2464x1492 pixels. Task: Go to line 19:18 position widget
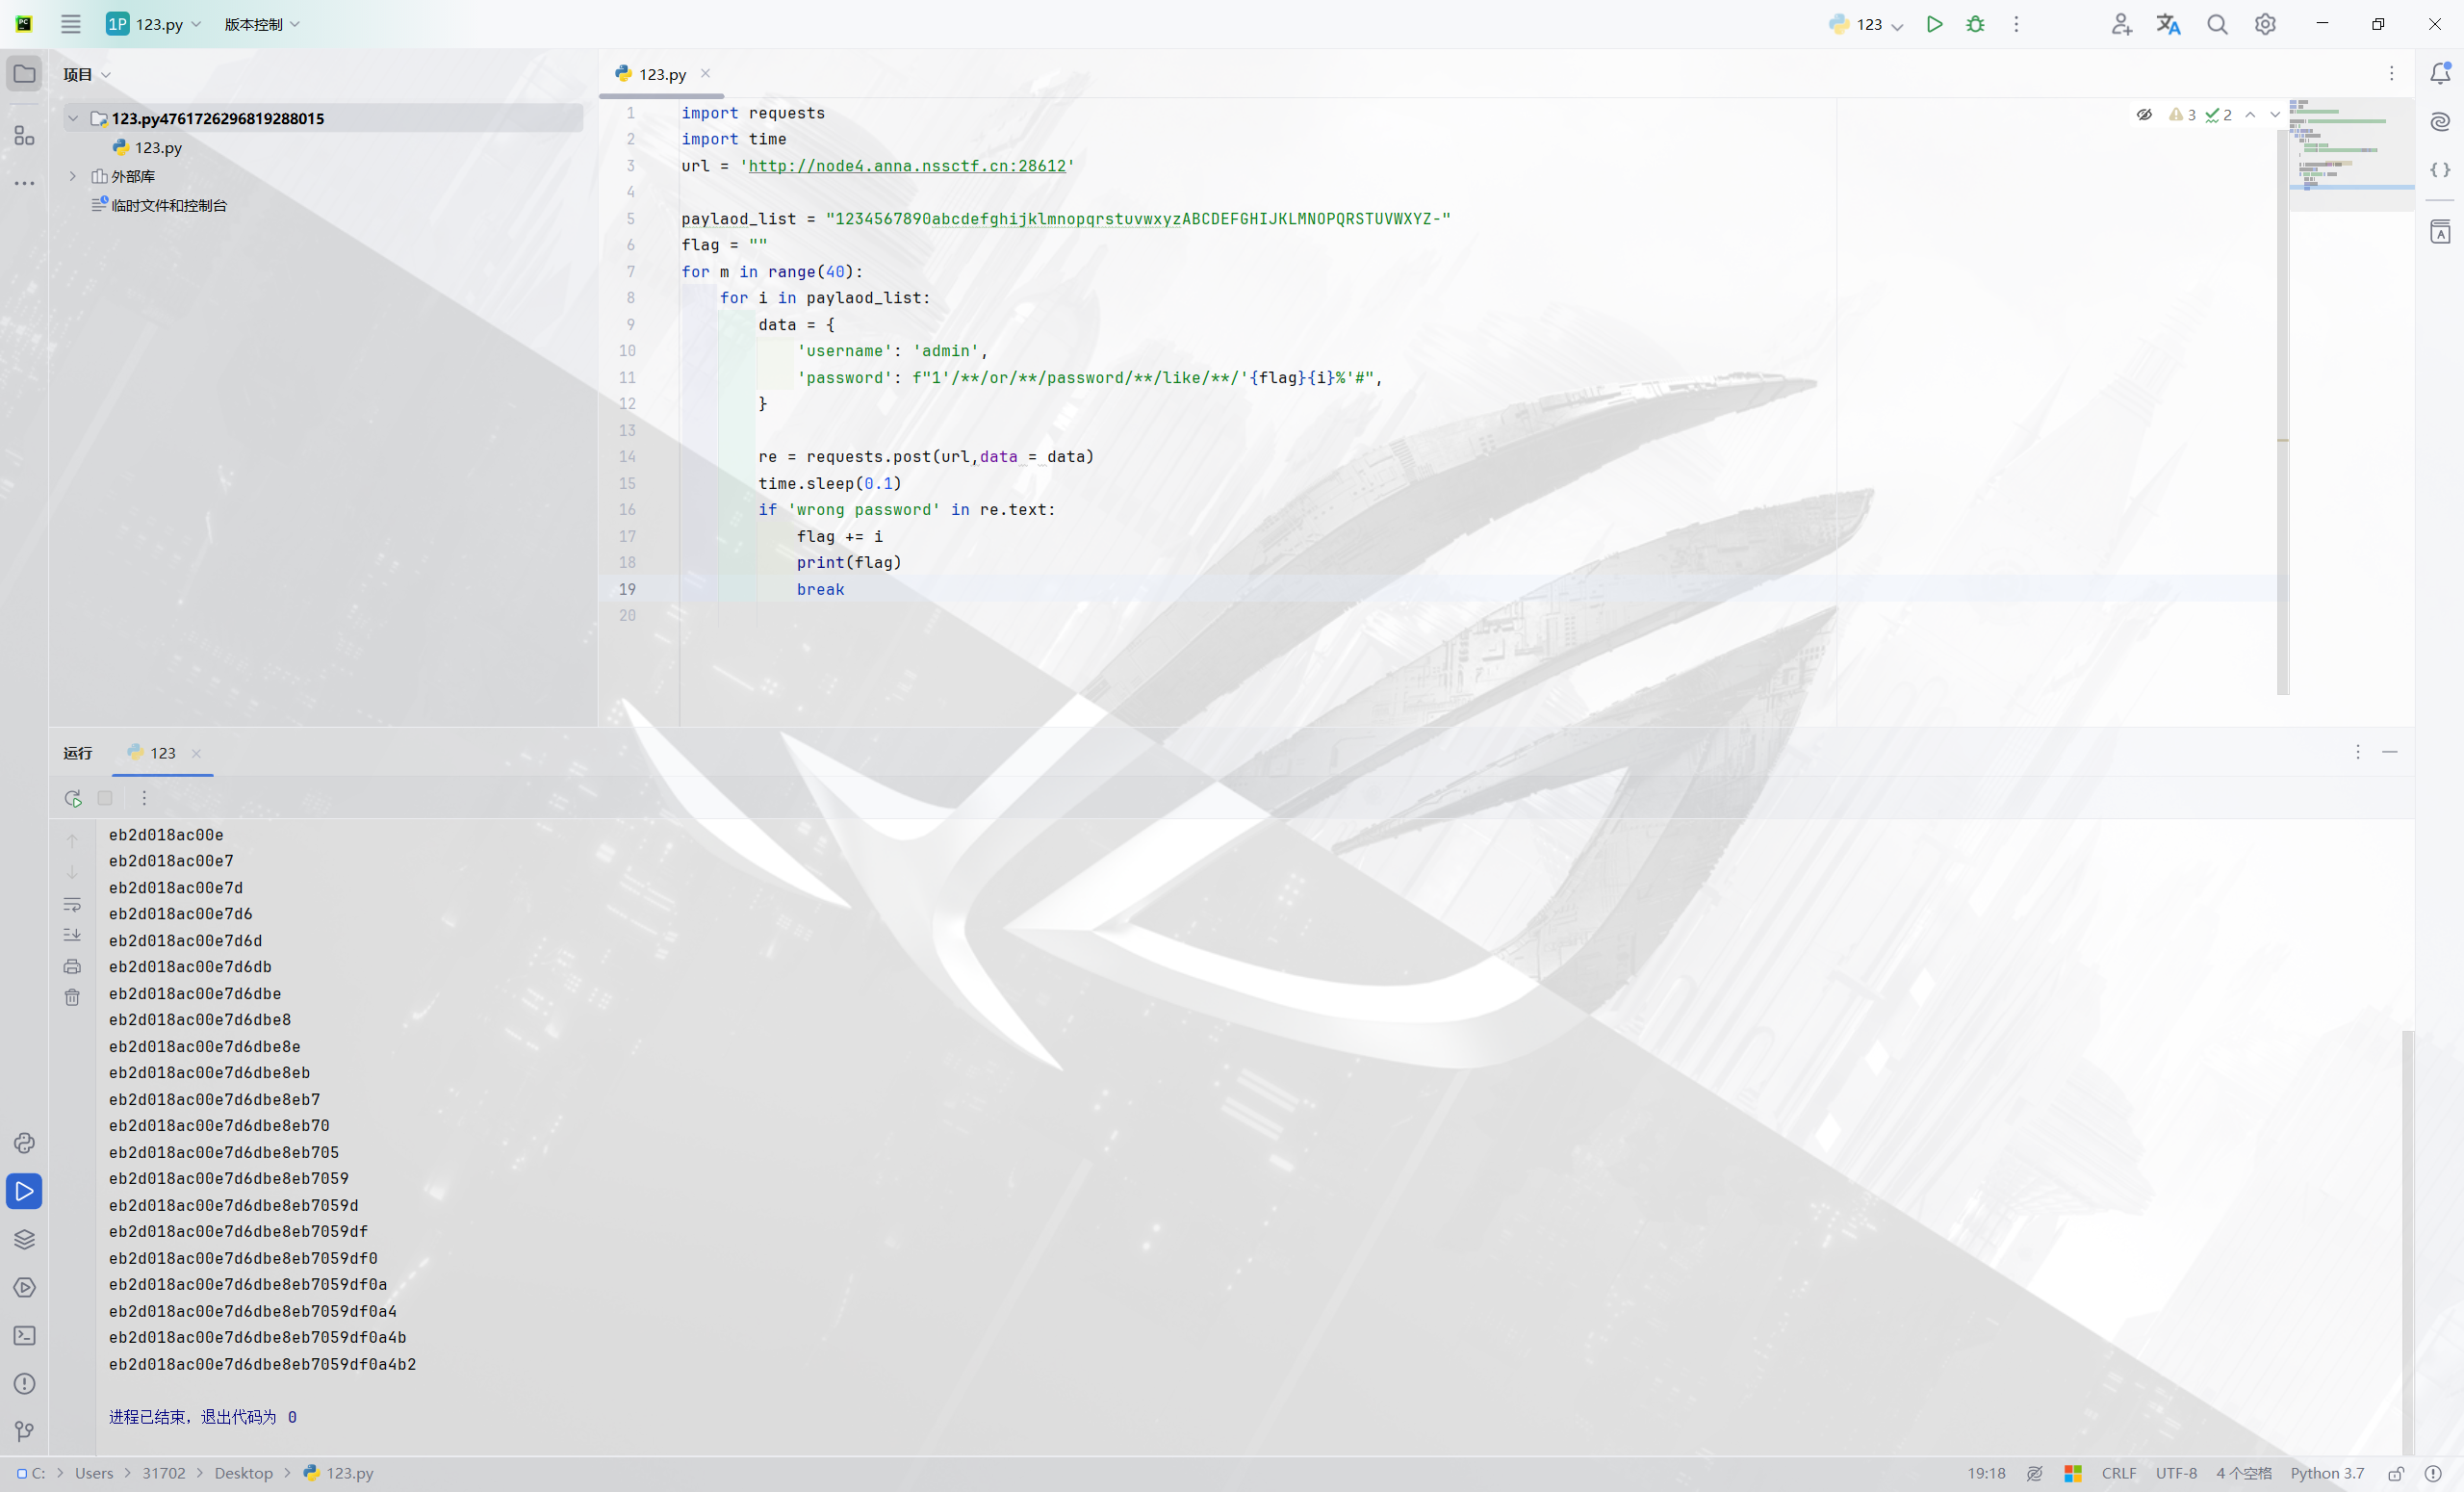coord(1986,1473)
